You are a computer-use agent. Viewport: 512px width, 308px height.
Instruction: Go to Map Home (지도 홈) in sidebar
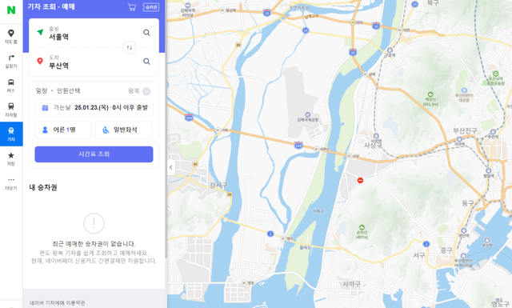click(11, 36)
